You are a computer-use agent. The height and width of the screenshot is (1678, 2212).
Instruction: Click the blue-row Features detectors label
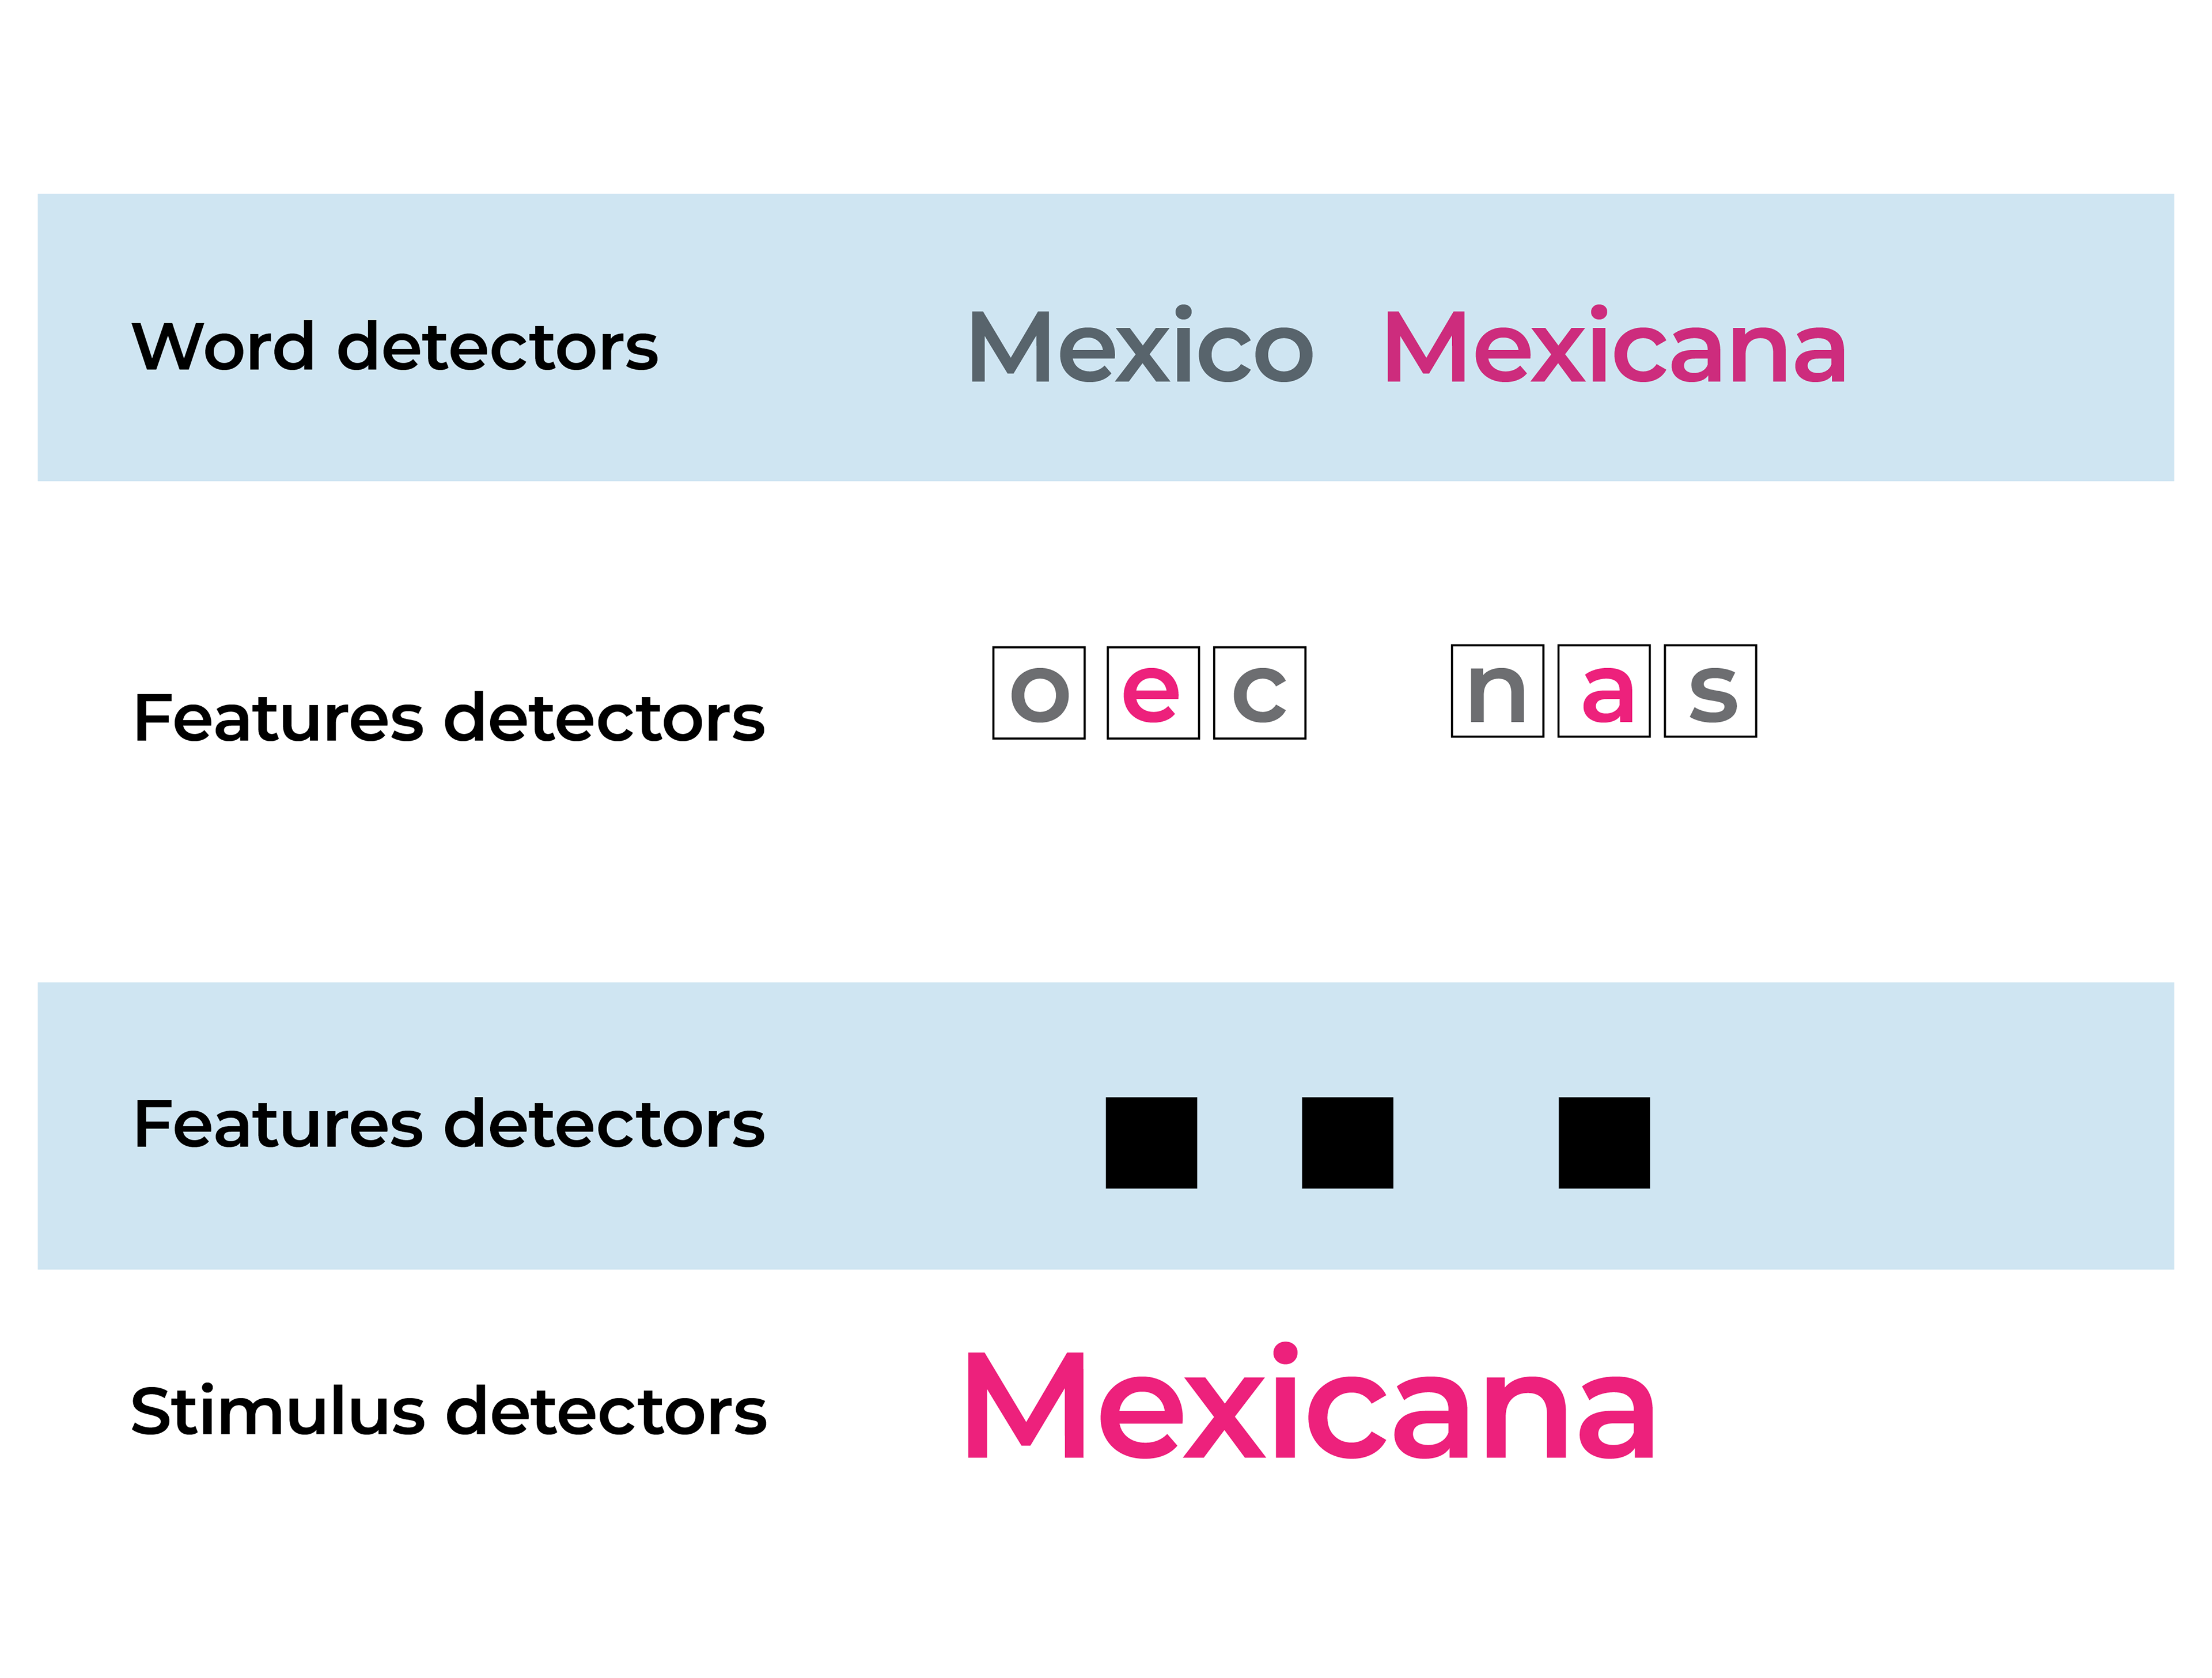449,1124
